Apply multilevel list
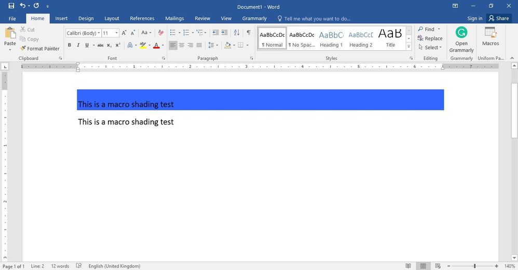The width and height of the screenshot is (518, 270). [x=199, y=32]
